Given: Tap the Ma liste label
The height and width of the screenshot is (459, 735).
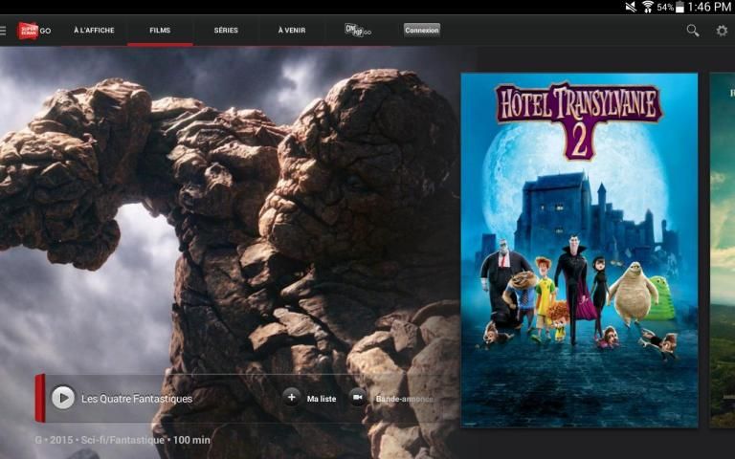Looking at the screenshot, I should point(321,399).
